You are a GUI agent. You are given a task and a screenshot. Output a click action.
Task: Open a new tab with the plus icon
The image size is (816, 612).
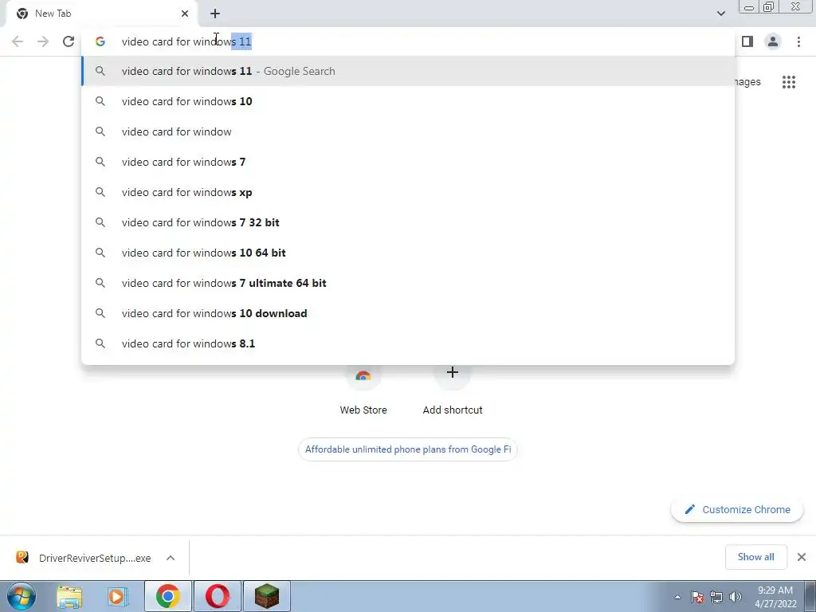pos(215,14)
